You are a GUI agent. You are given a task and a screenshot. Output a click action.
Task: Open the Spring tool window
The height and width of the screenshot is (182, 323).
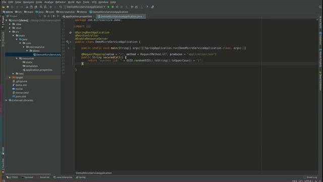coord(81,177)
